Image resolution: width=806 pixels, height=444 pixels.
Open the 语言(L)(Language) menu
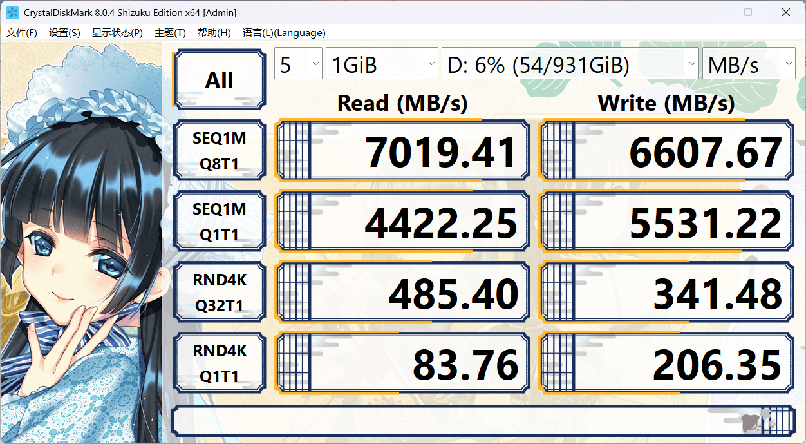click(x=284, y=33)
